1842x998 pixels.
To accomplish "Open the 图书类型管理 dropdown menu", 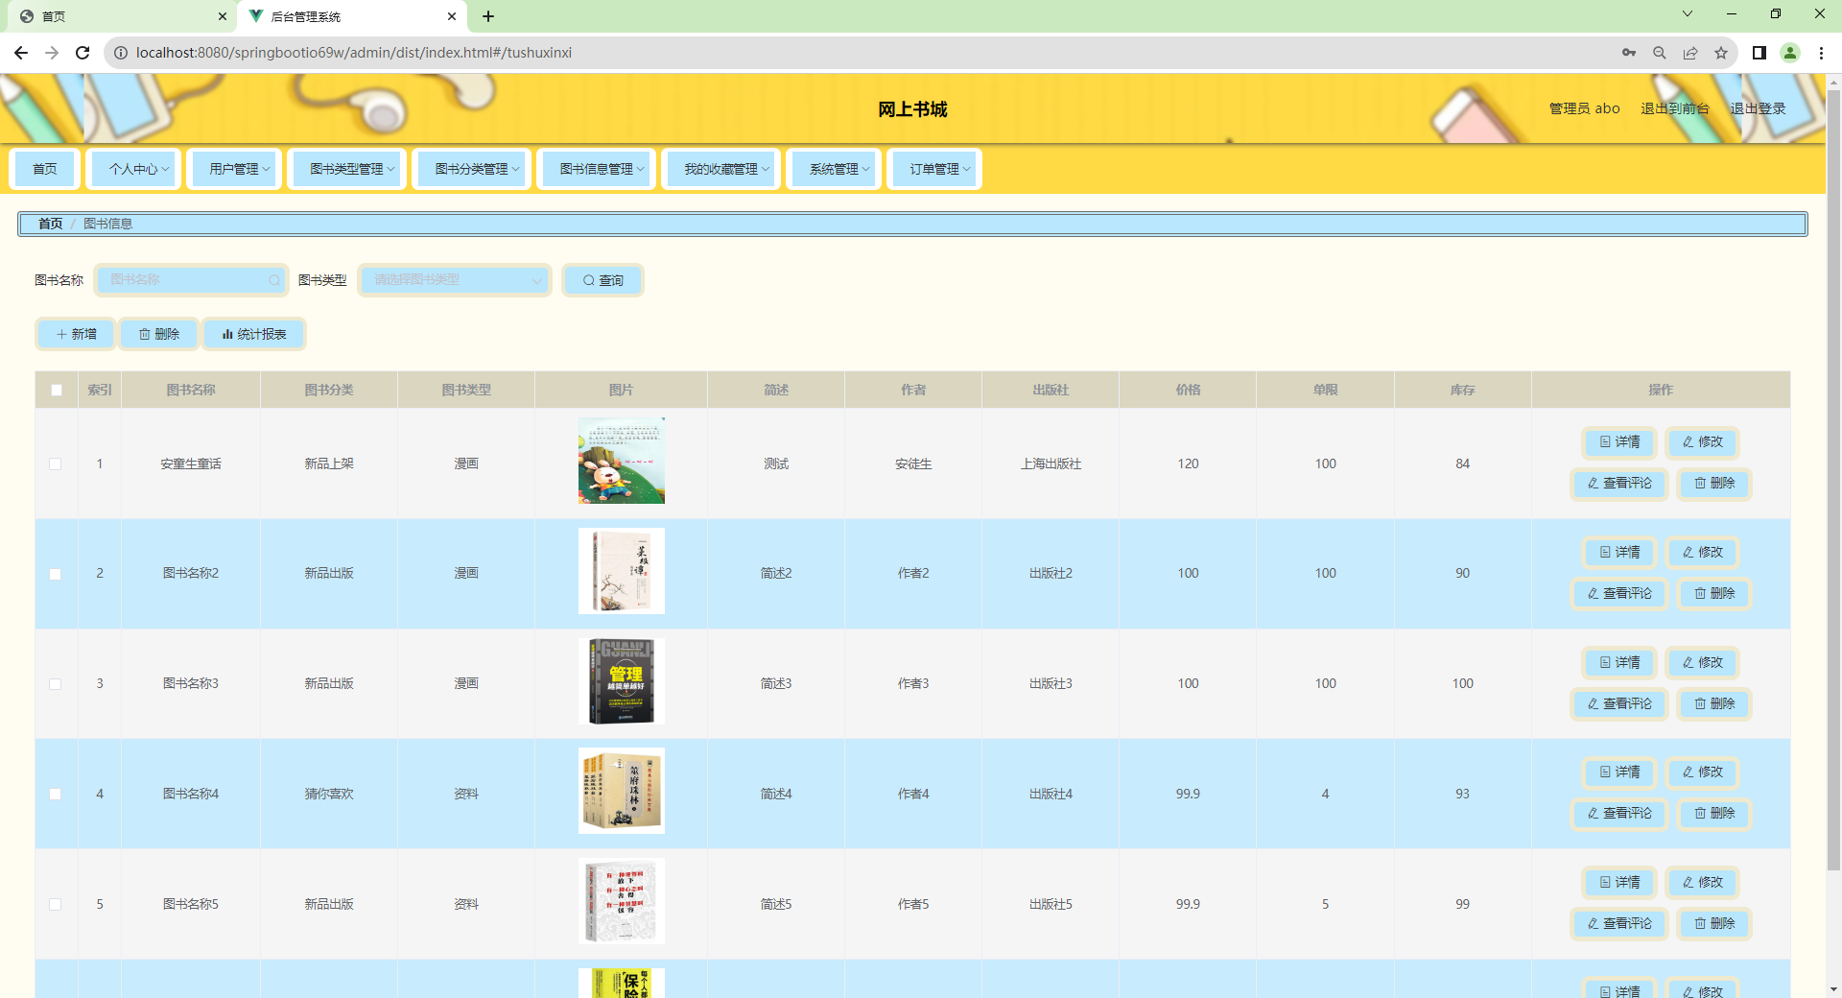I will [347, 168].
